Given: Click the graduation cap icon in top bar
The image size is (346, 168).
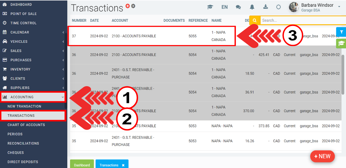Looking at the screenshot, I should [x=210, y=7].
